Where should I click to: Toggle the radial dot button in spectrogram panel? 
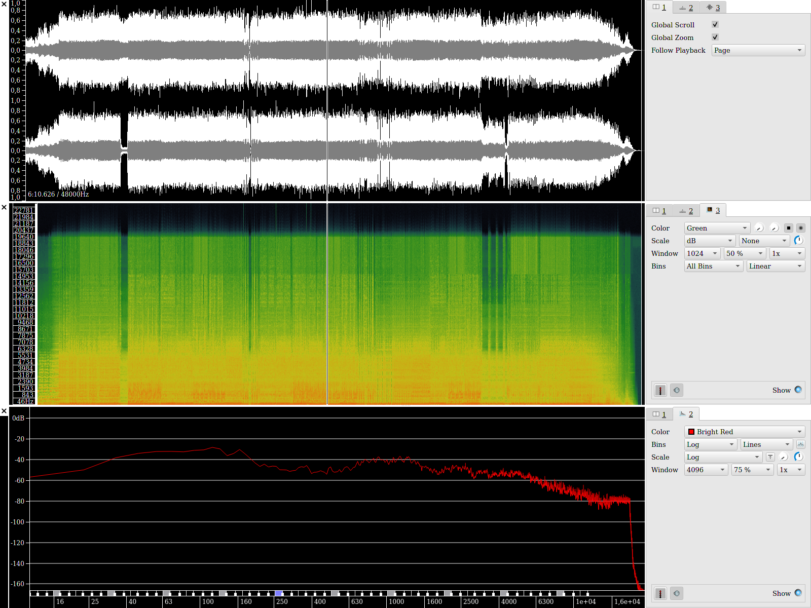coord(801,228)
